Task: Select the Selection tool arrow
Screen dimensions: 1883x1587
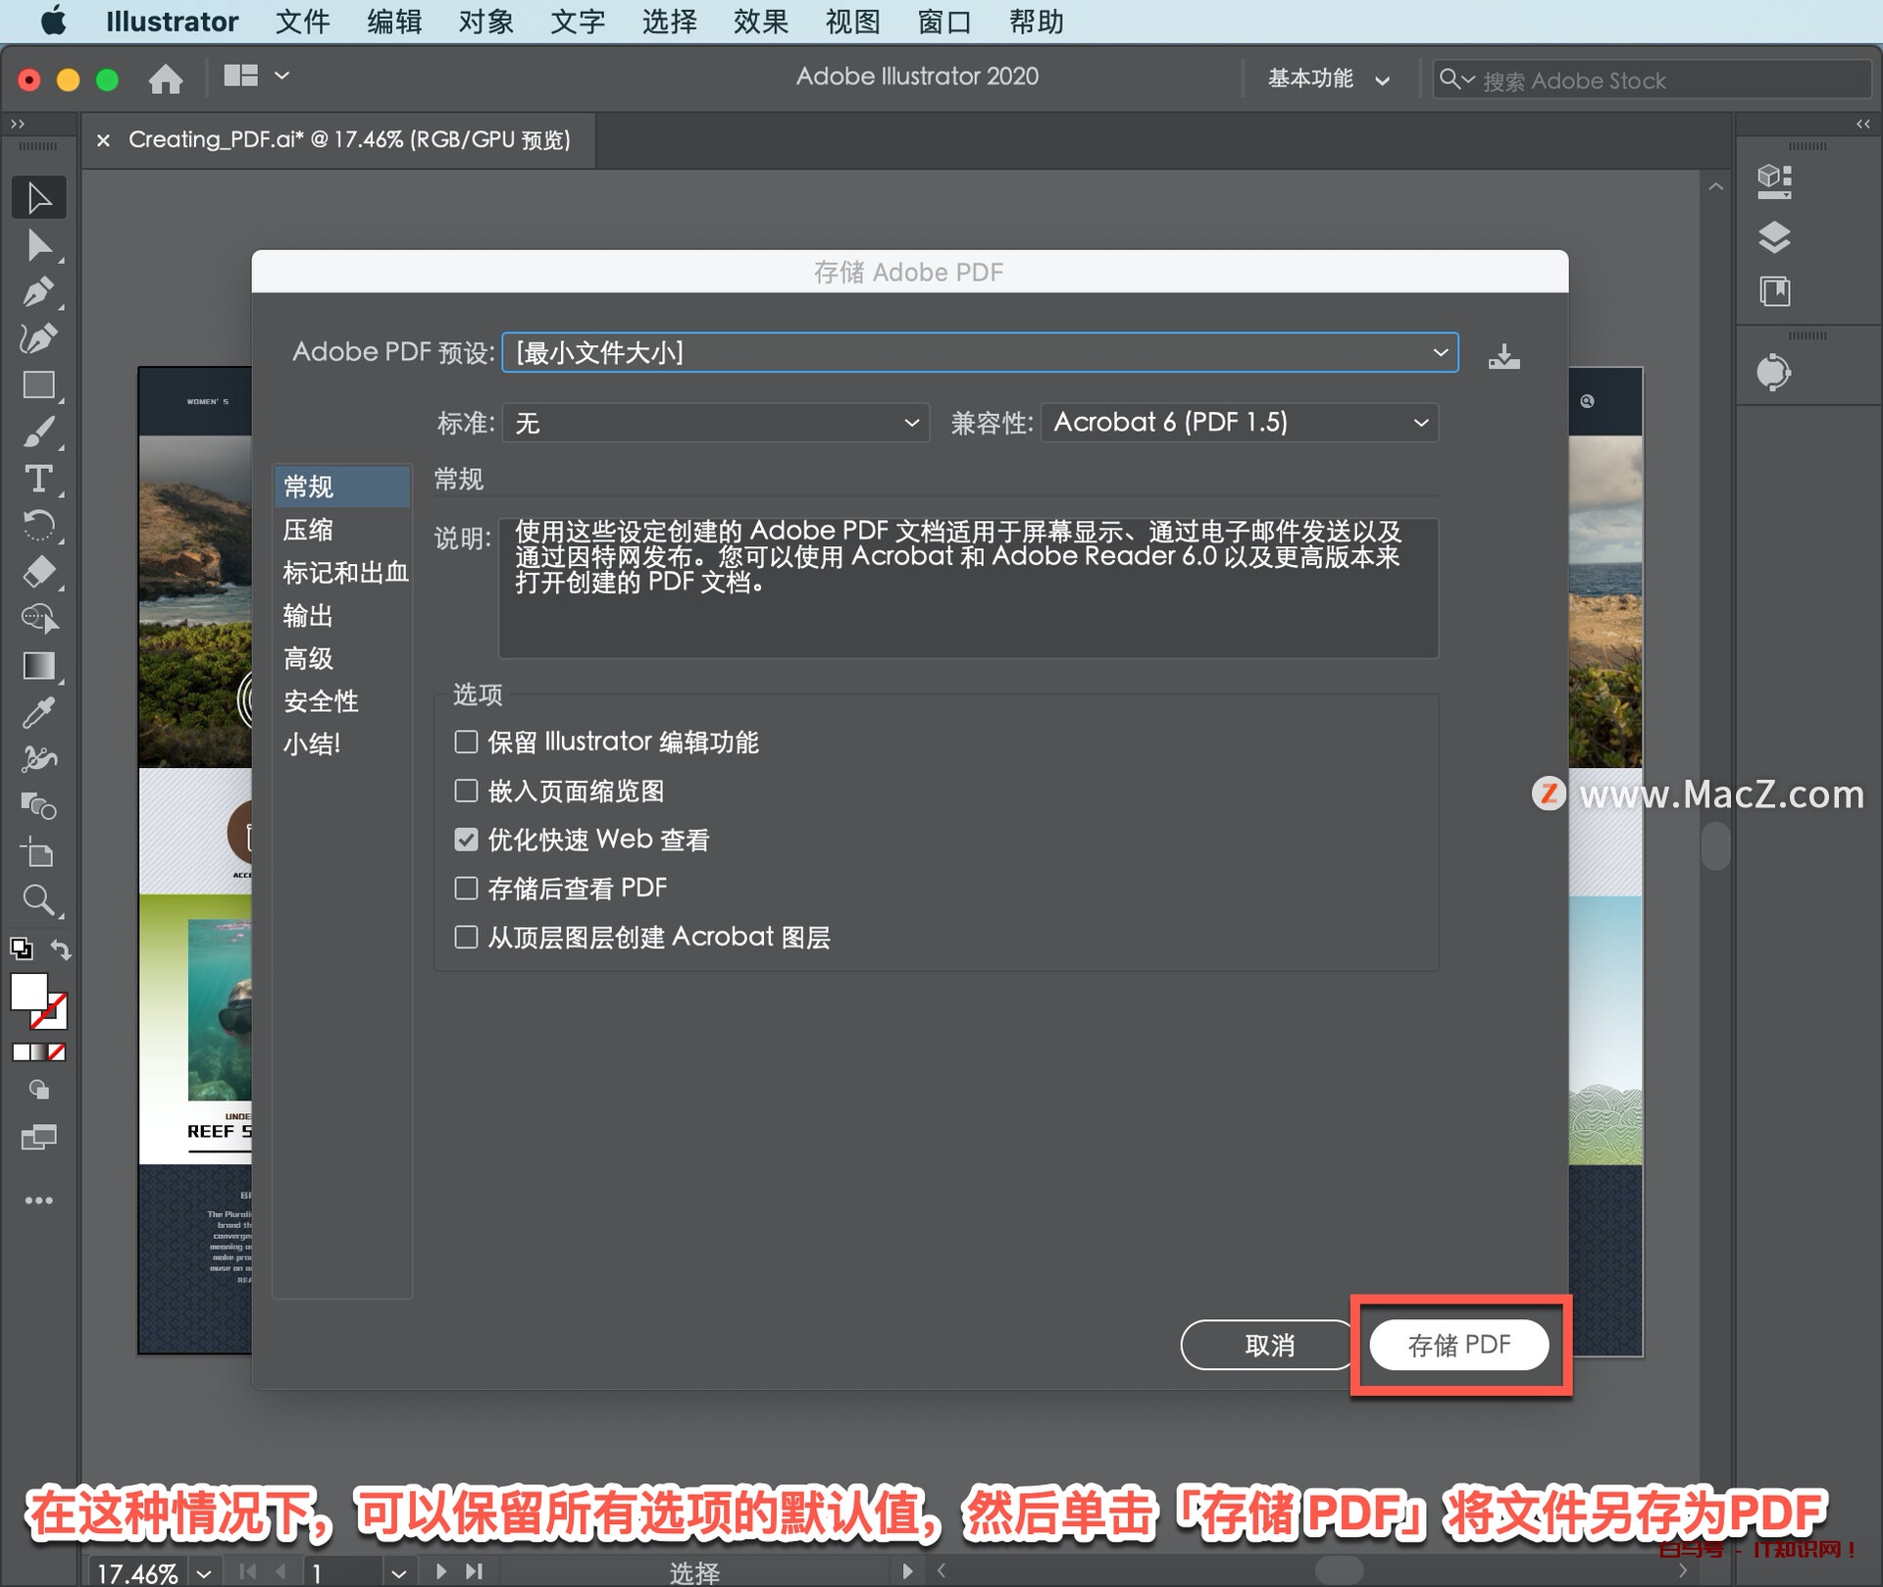Action: 39,198
